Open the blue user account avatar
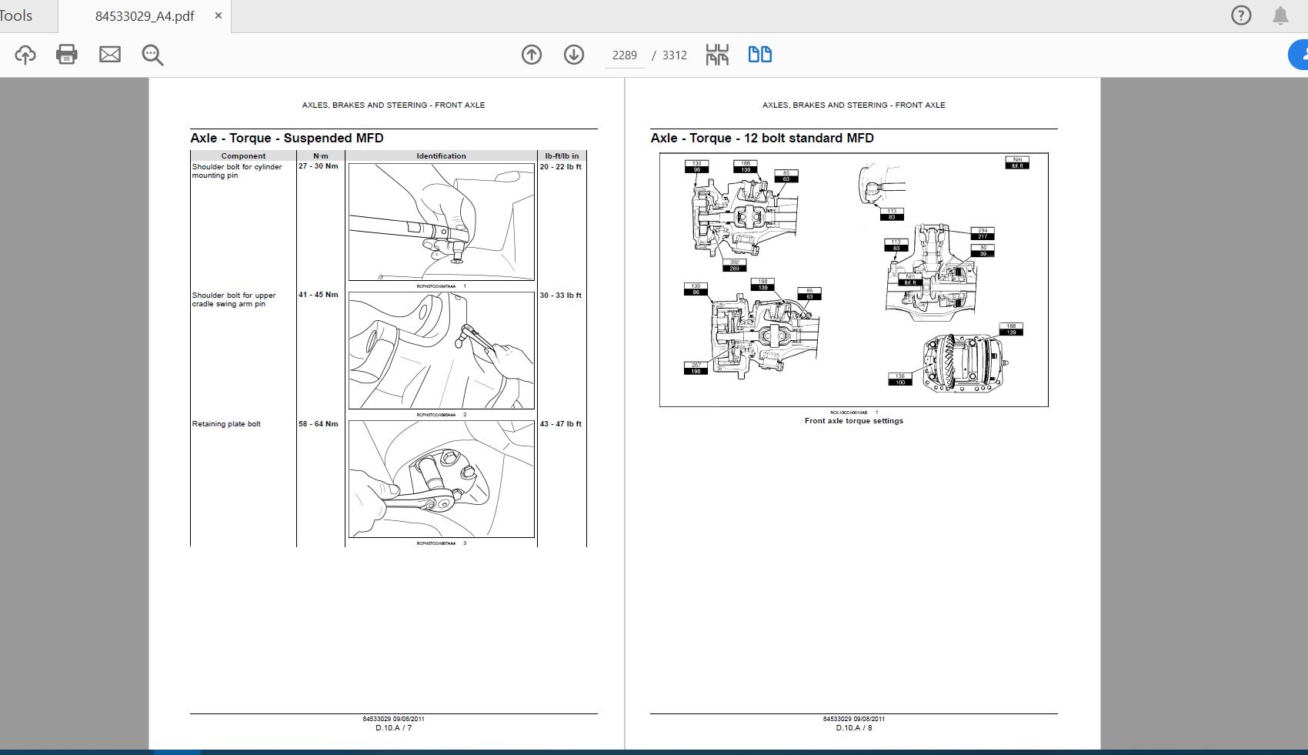 1303,54
